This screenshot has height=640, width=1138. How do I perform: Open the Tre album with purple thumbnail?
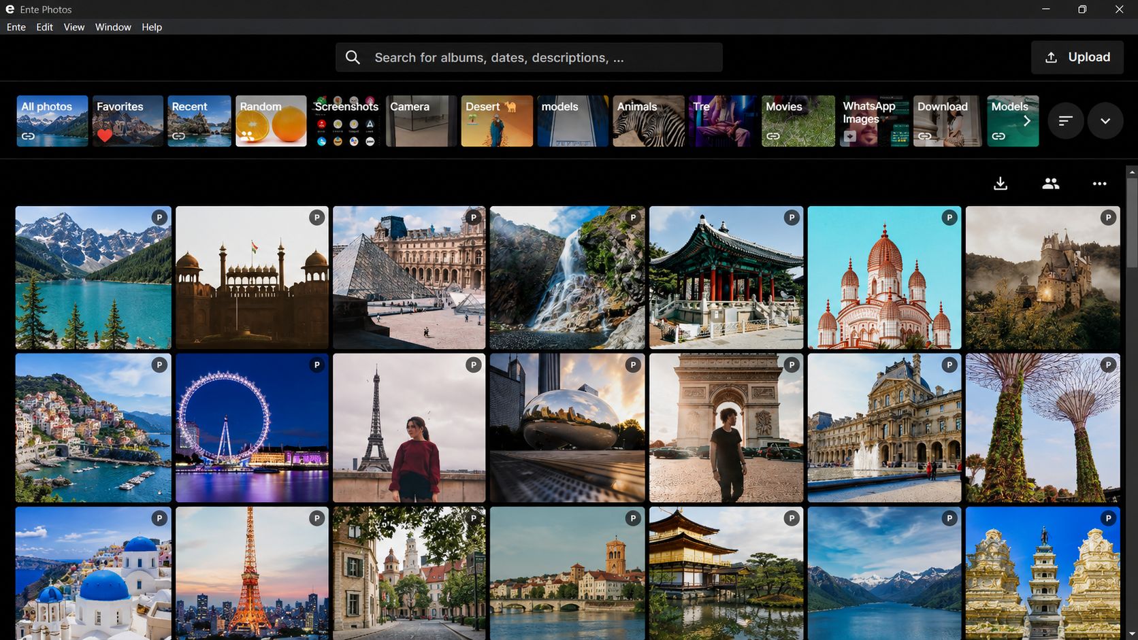point(723,121)
